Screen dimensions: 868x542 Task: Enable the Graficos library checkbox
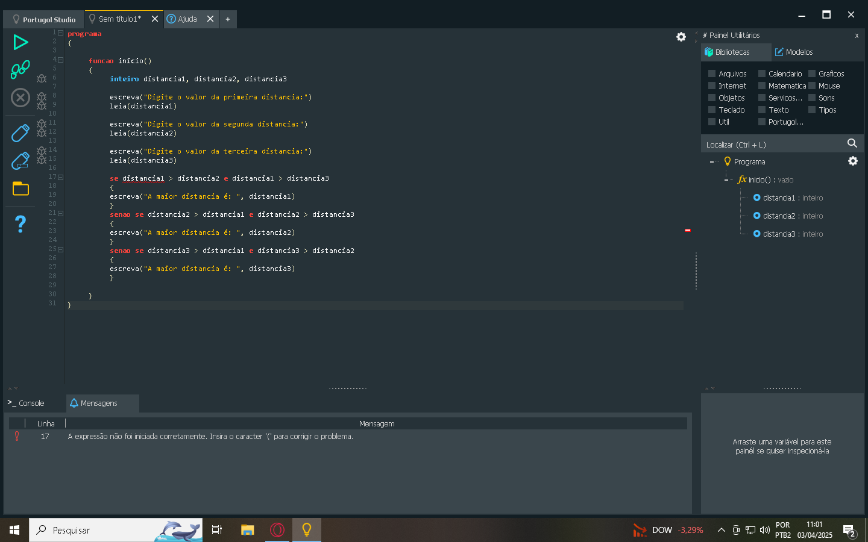pos(812,73)
